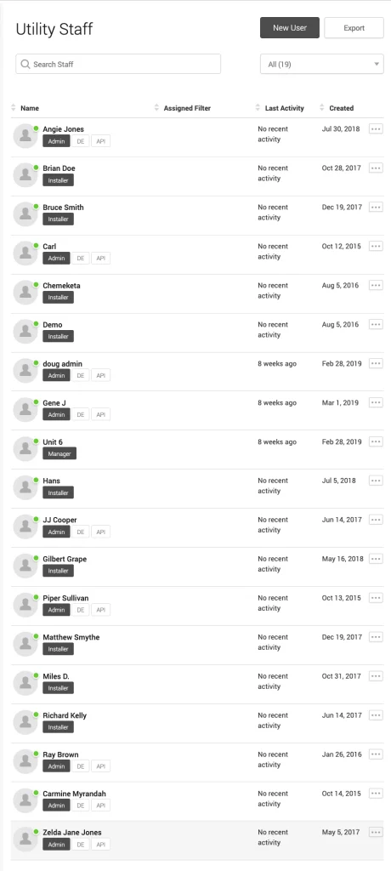The width and height of the screenshot is (391, 871).
Task: Sort by the Assigned Filter column header
Action: click(x=187, y=108)
